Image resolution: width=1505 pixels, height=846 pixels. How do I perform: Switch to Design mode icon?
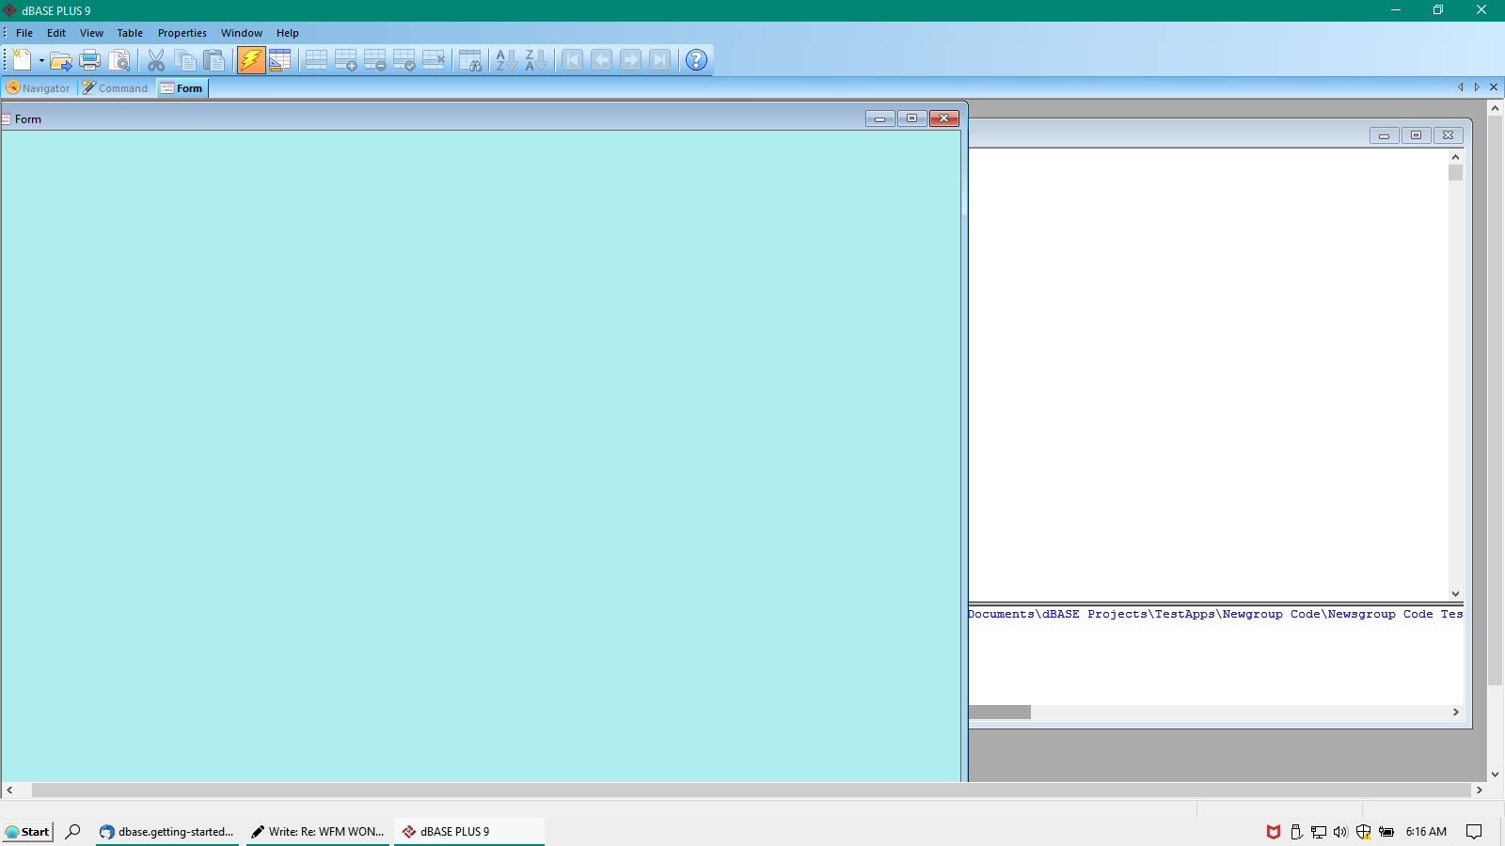point(279,60)
